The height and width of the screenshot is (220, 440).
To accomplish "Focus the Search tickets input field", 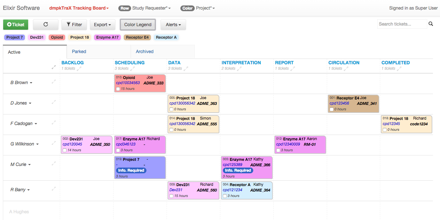I will 402,24.
